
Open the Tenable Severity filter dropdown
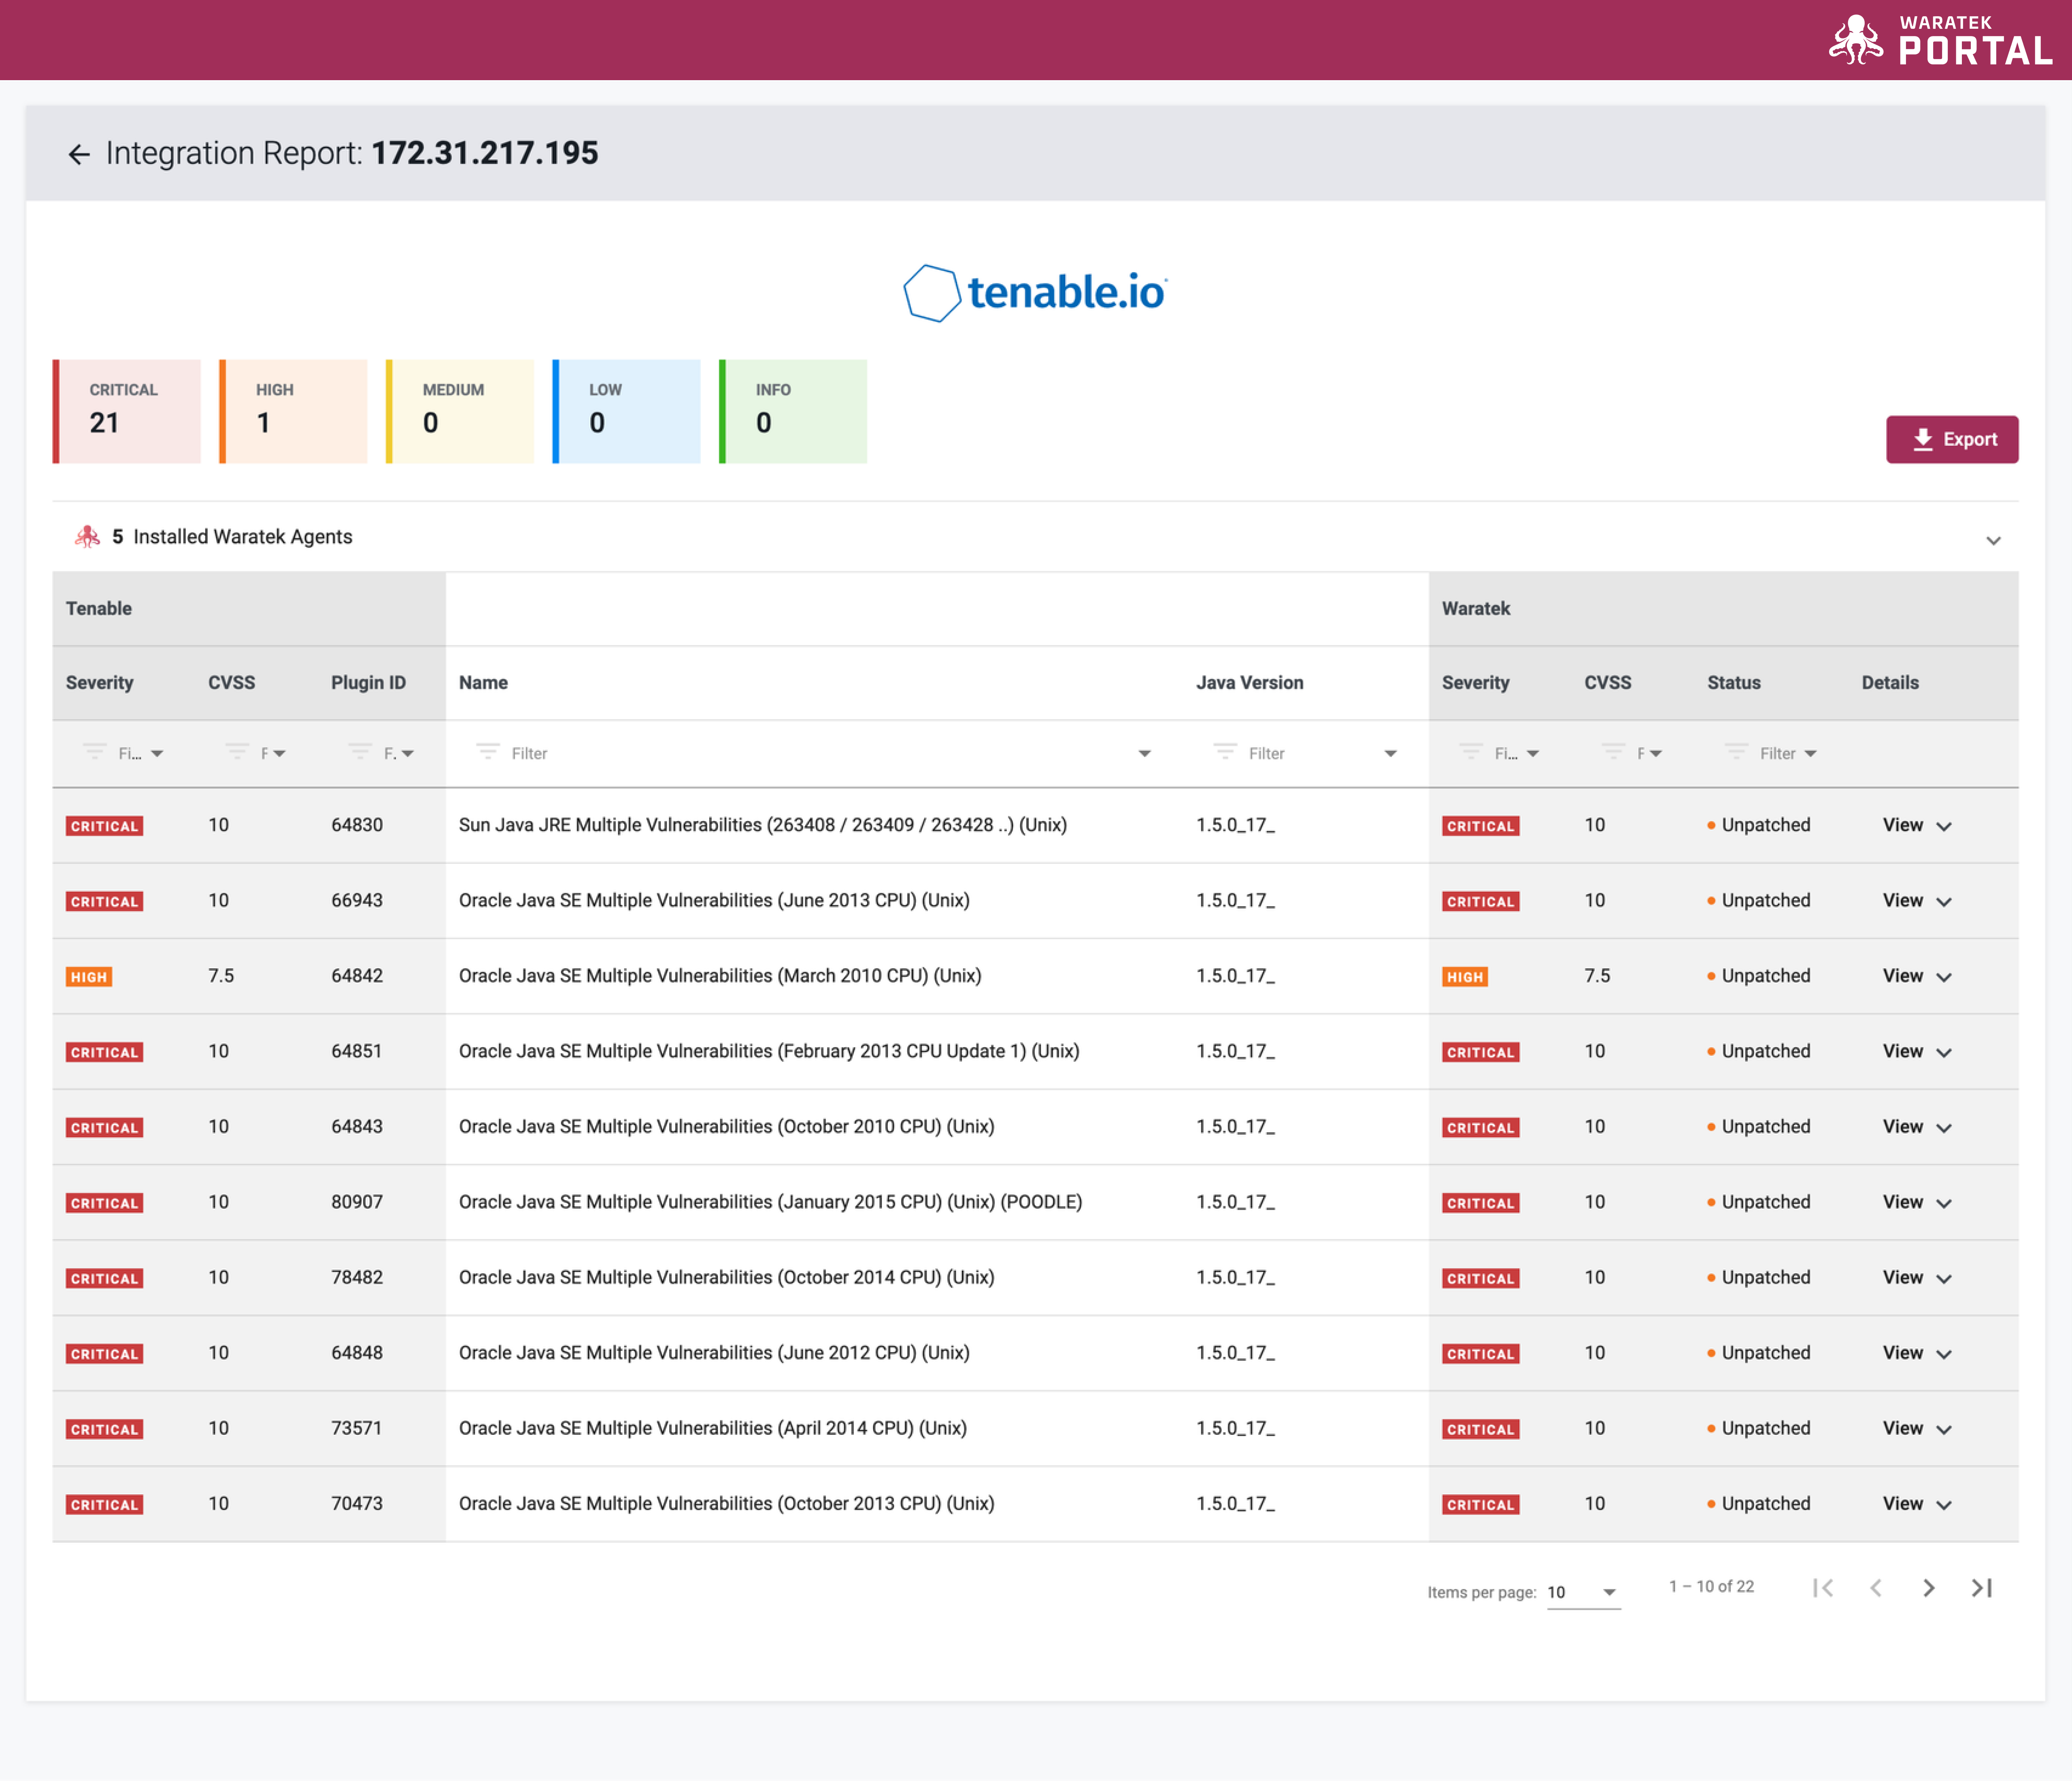(157, 754)
